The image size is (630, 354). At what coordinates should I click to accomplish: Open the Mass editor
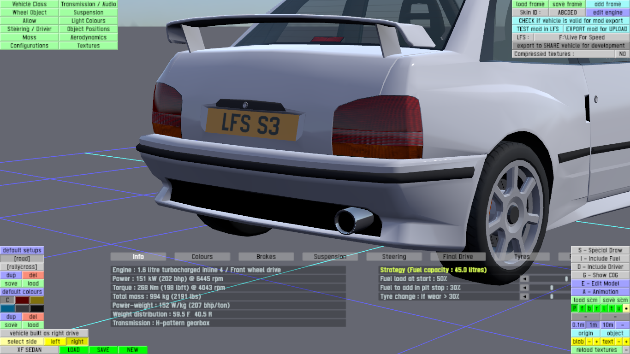click(30, 37)
